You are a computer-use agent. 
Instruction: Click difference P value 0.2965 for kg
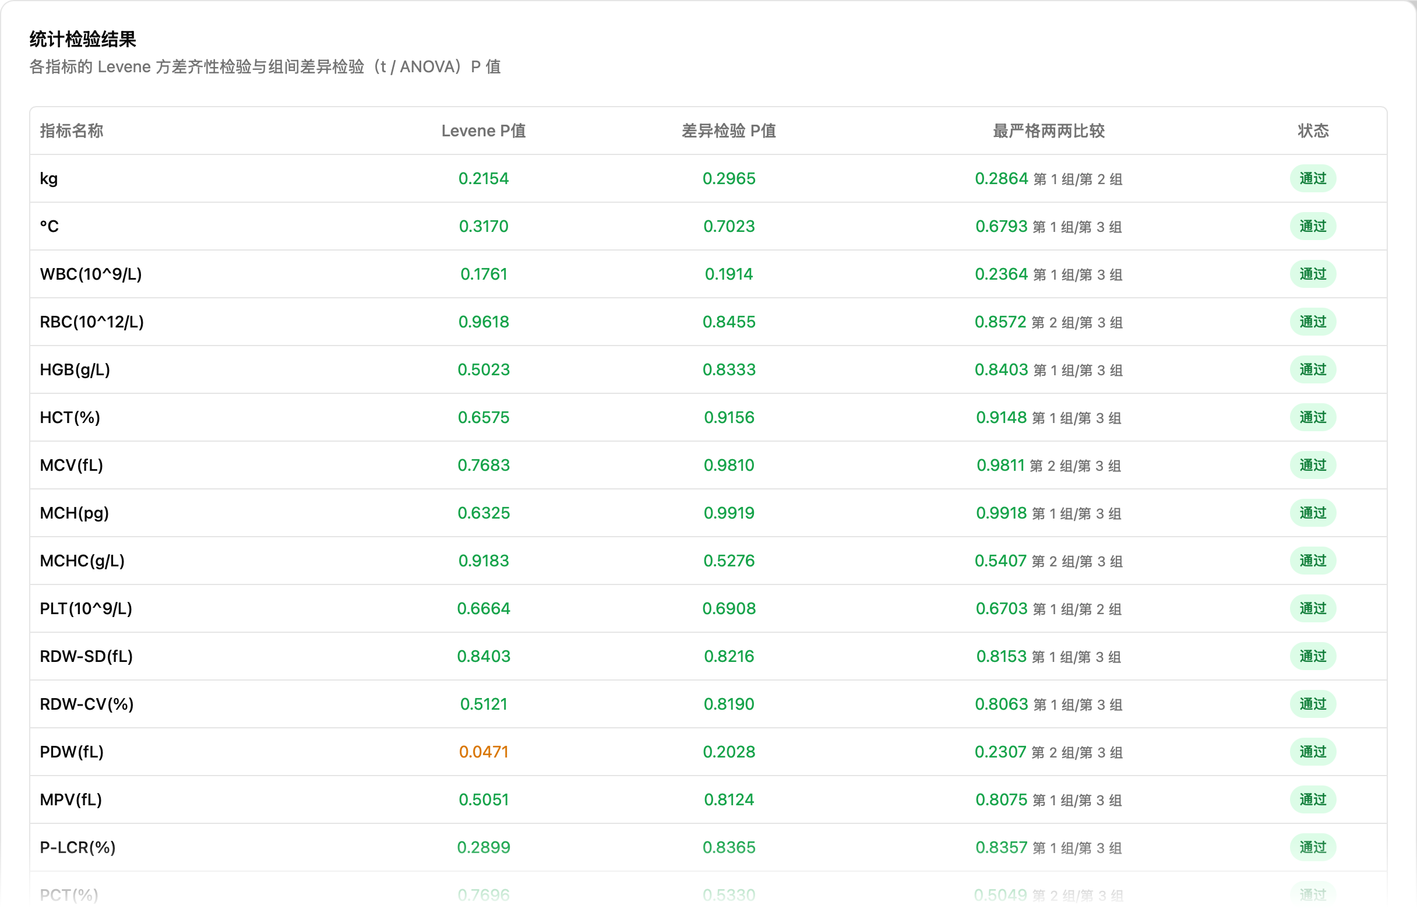tap(729, 178)
